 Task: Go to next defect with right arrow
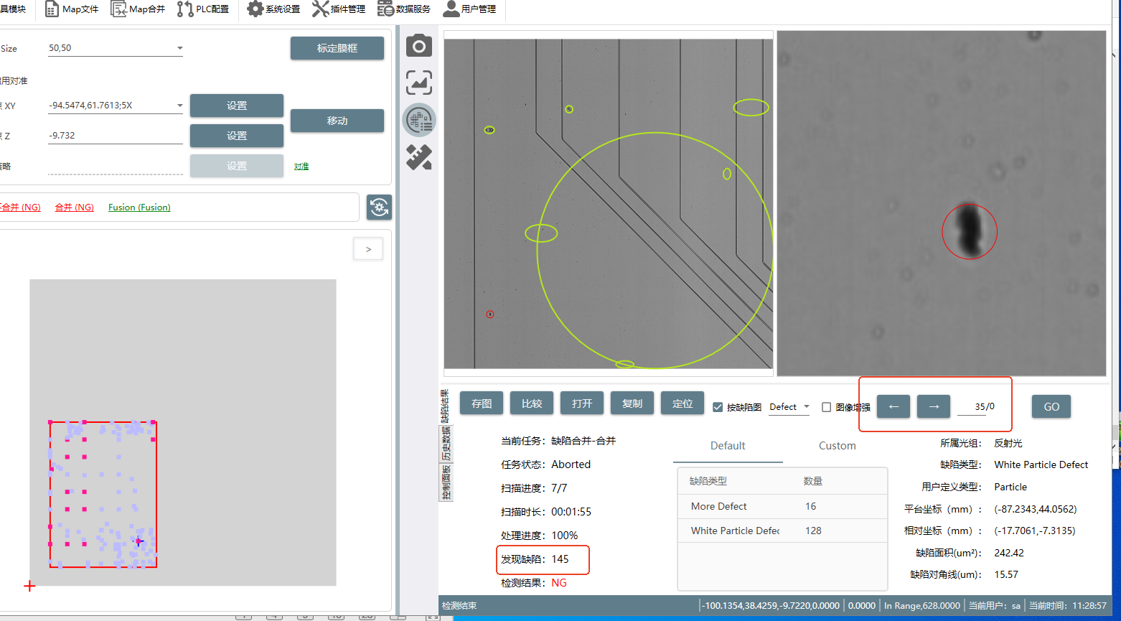coord(934,406)
